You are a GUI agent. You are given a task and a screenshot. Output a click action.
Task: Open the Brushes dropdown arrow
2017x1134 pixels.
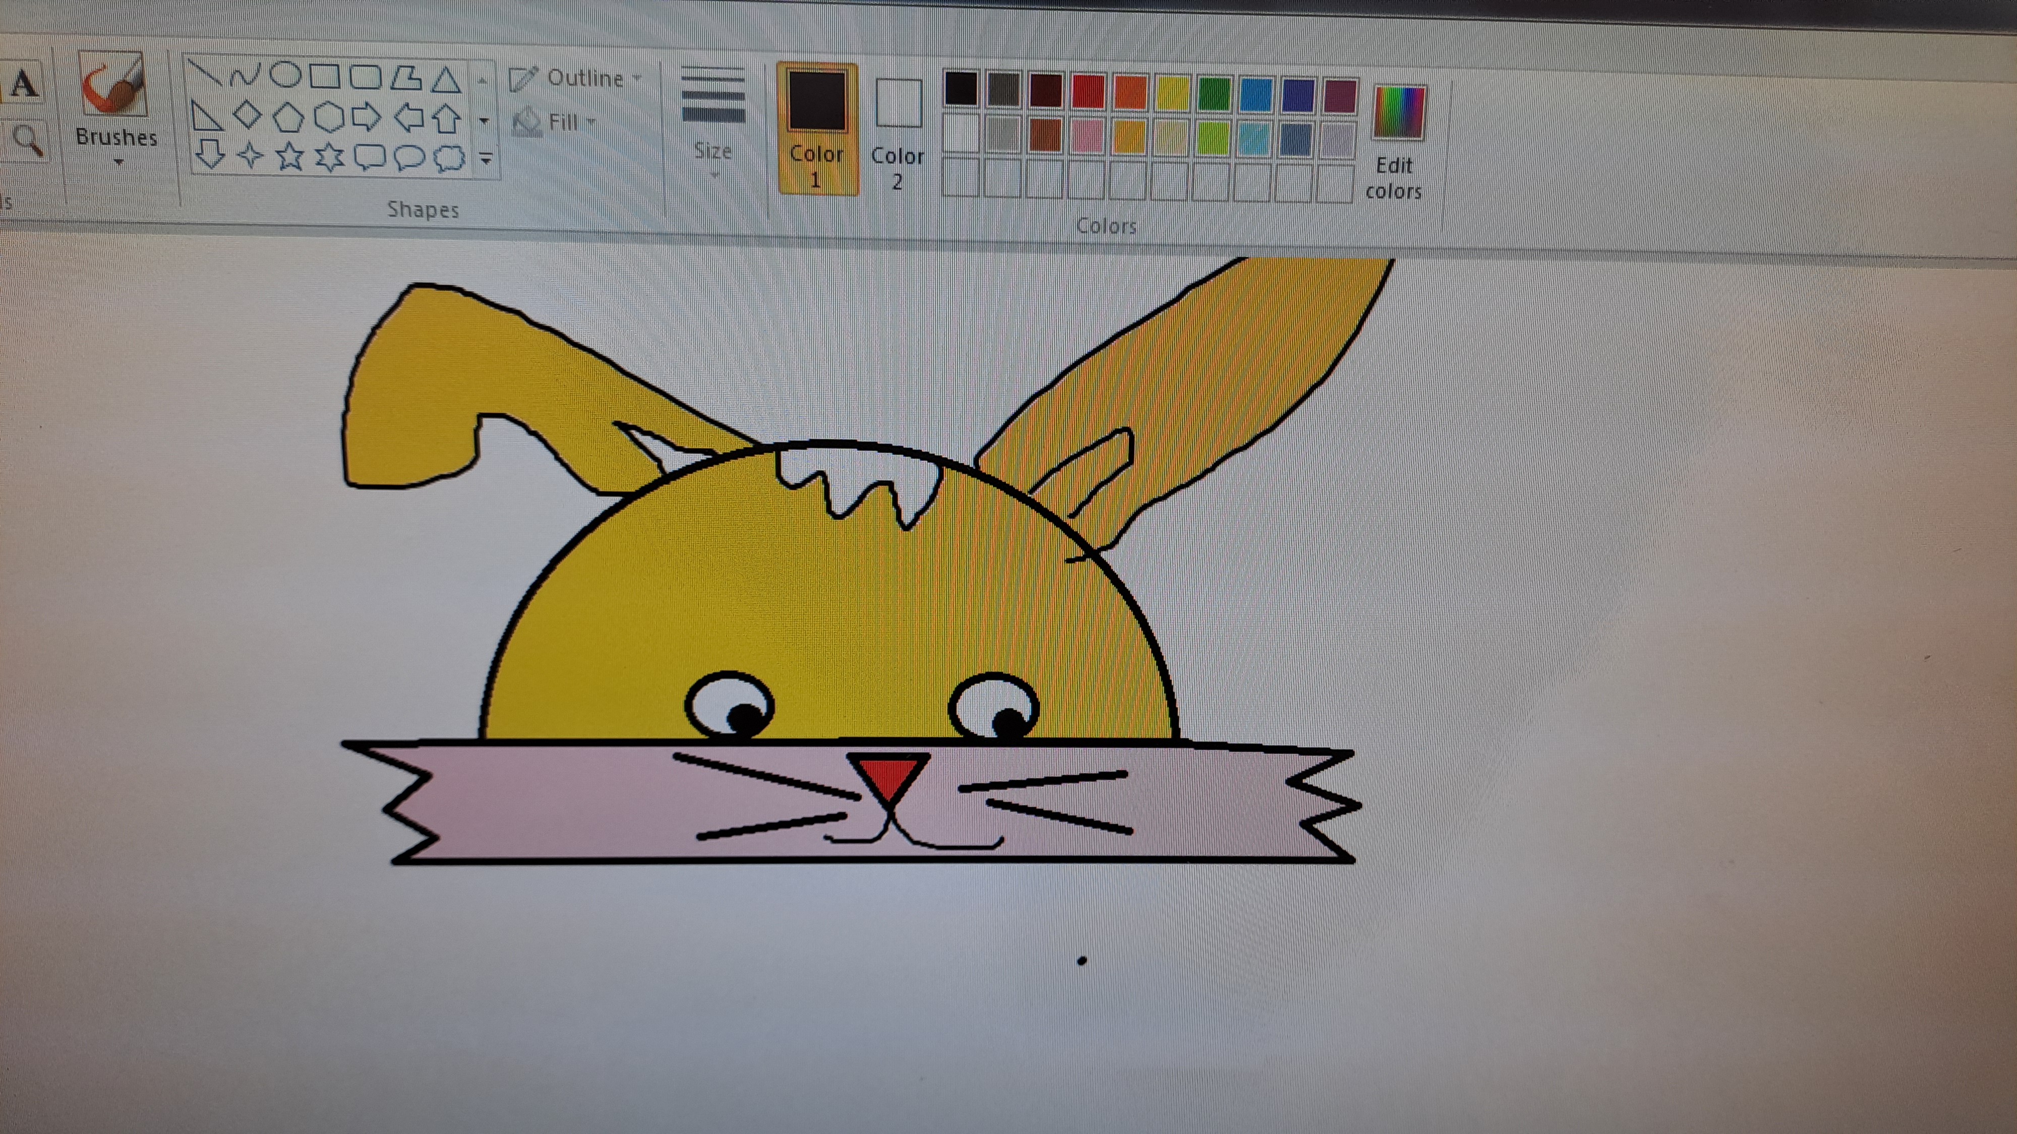tap(119, 163)
